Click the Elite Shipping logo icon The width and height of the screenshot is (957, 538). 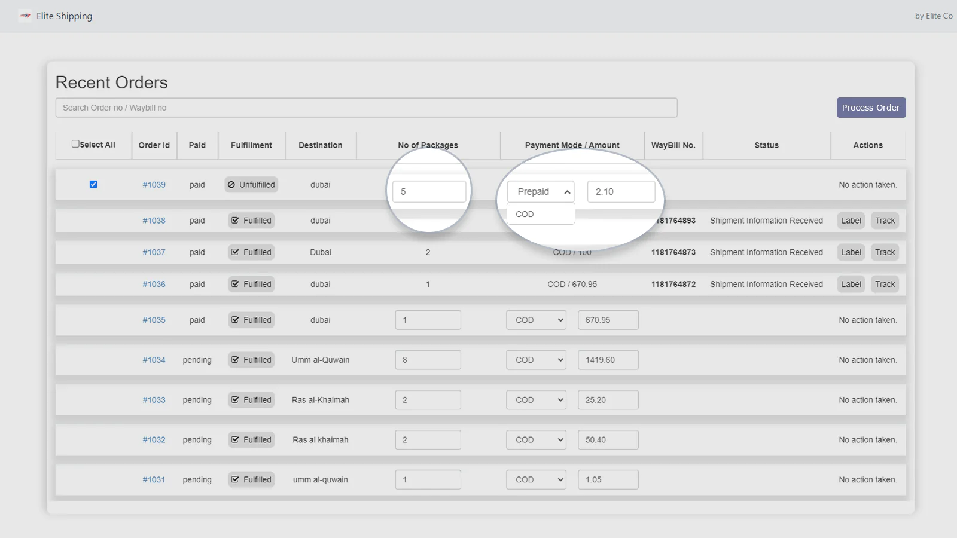(25, 16)
